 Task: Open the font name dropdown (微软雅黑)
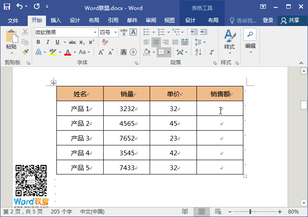click(95, 32)
